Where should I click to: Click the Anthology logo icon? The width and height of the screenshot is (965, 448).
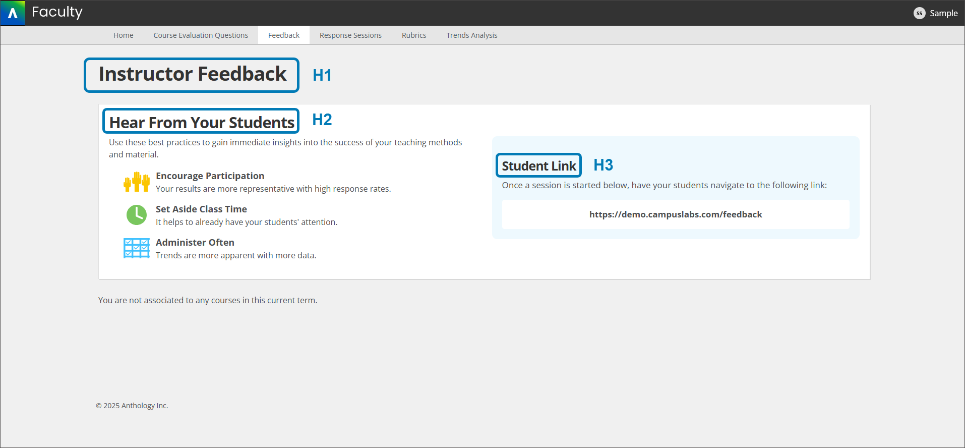pos(13,13)
